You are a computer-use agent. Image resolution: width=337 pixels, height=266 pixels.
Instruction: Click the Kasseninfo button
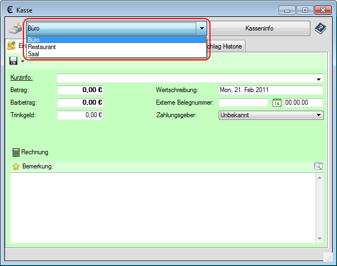tap(259, 28)
